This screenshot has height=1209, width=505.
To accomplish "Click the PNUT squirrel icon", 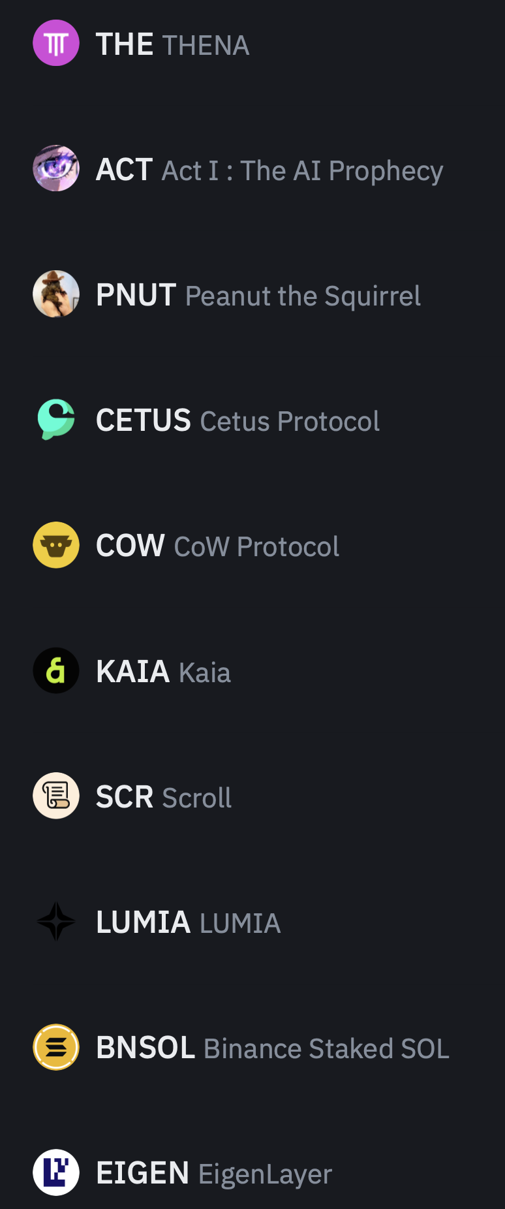I will [x=56, y=294].
